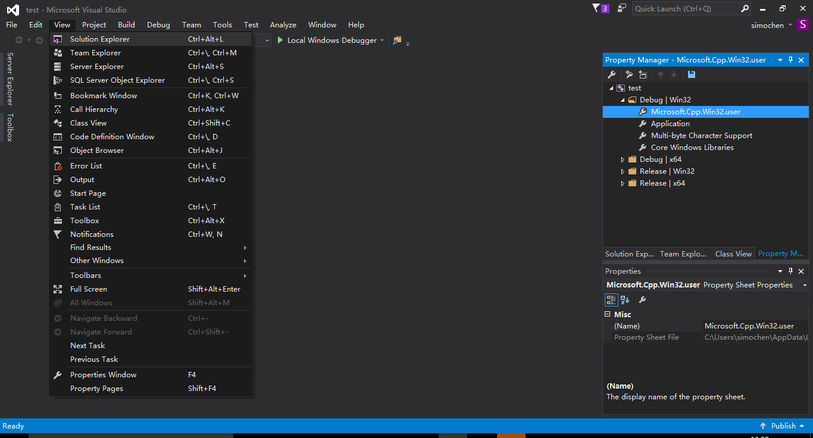This screenshot has width=813, height=438.
Task: Click Add Existing Property Sheet icon
Action: click(x=643, y=74)
